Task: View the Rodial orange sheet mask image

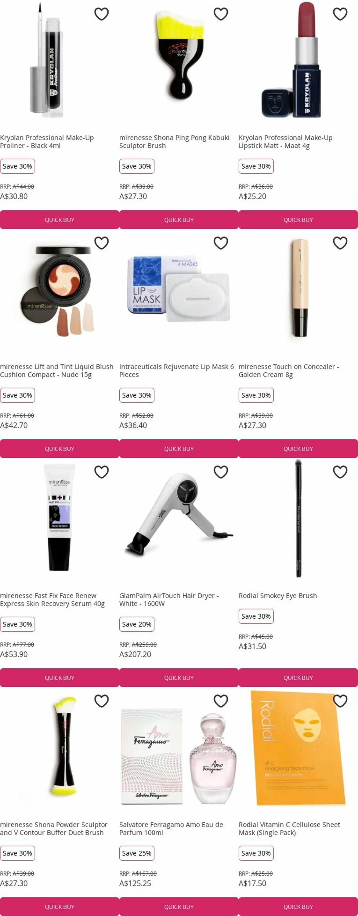Action: click(x=298, y=748)
